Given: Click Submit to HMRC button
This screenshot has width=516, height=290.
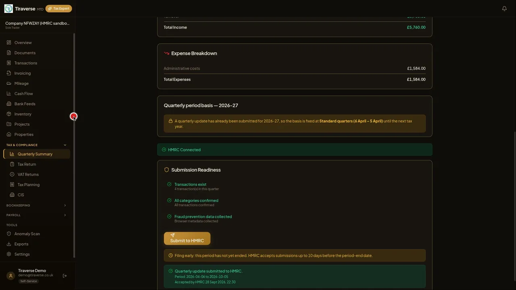Looking at the screenshot, I should pyautogui.click(x=187, y=238).
